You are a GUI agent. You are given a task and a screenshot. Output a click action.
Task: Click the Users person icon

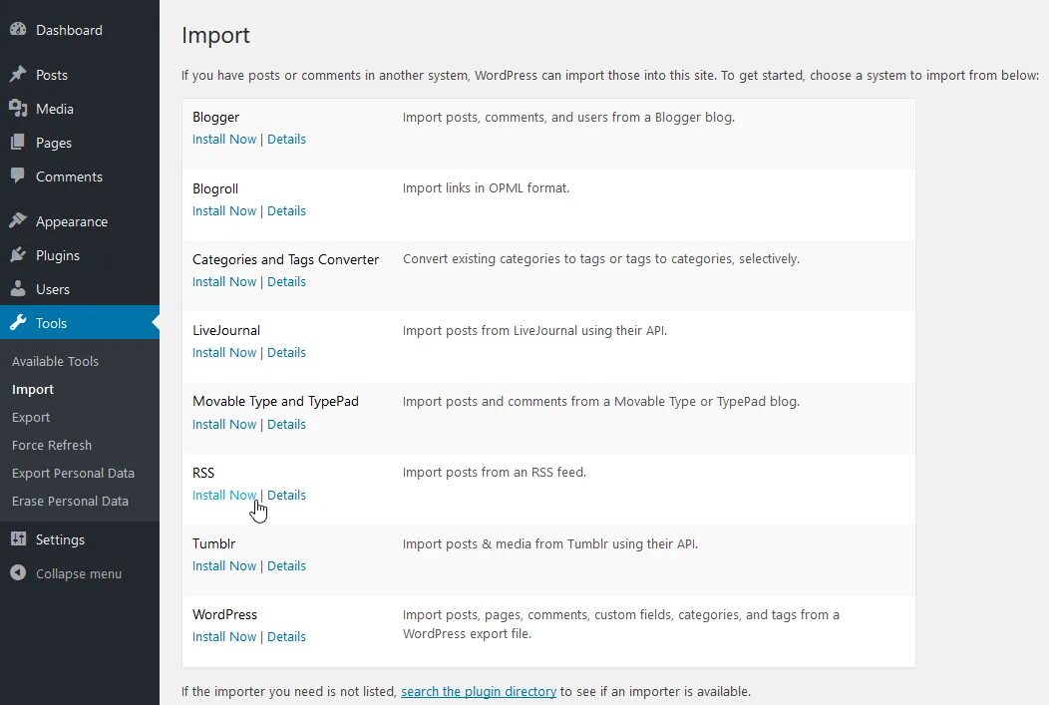coord(18,289)
